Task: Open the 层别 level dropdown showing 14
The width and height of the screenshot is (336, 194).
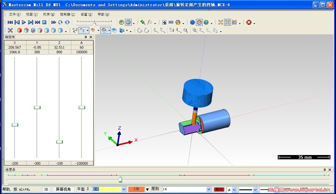Action: click(x=209, y=189)
